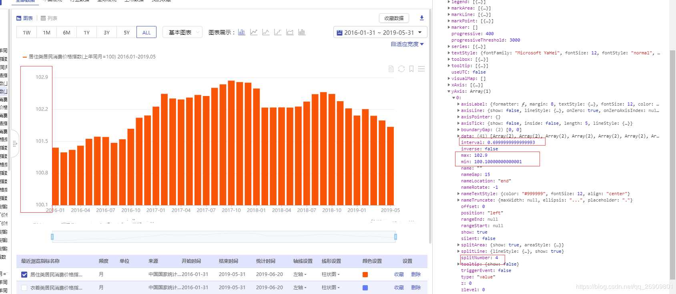Image resolution: width=676 pixels, height=294 pixels.
Task: Open 柱状图 dropdown in 居住类 row
Action: [331, 274]
